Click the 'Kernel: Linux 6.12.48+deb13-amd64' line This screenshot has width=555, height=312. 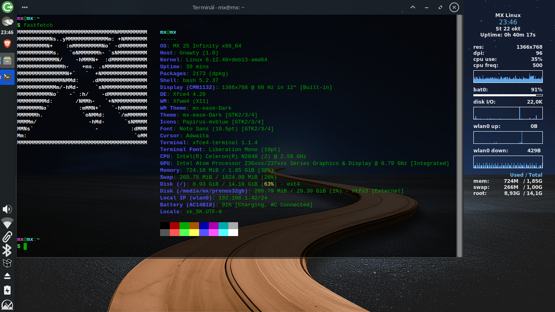214,60
